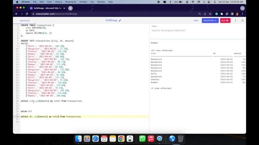Click the Wi-Fi status icon
Screen dimensions: 259x145
click(x=193, y=2)
